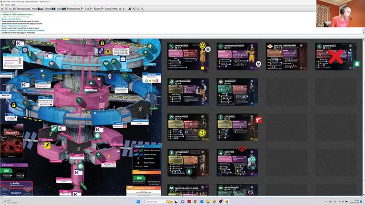The height and width of the screenshot is (205, 365).
Task: Click the Help toolbar button
Action: [x=115, y=9]
